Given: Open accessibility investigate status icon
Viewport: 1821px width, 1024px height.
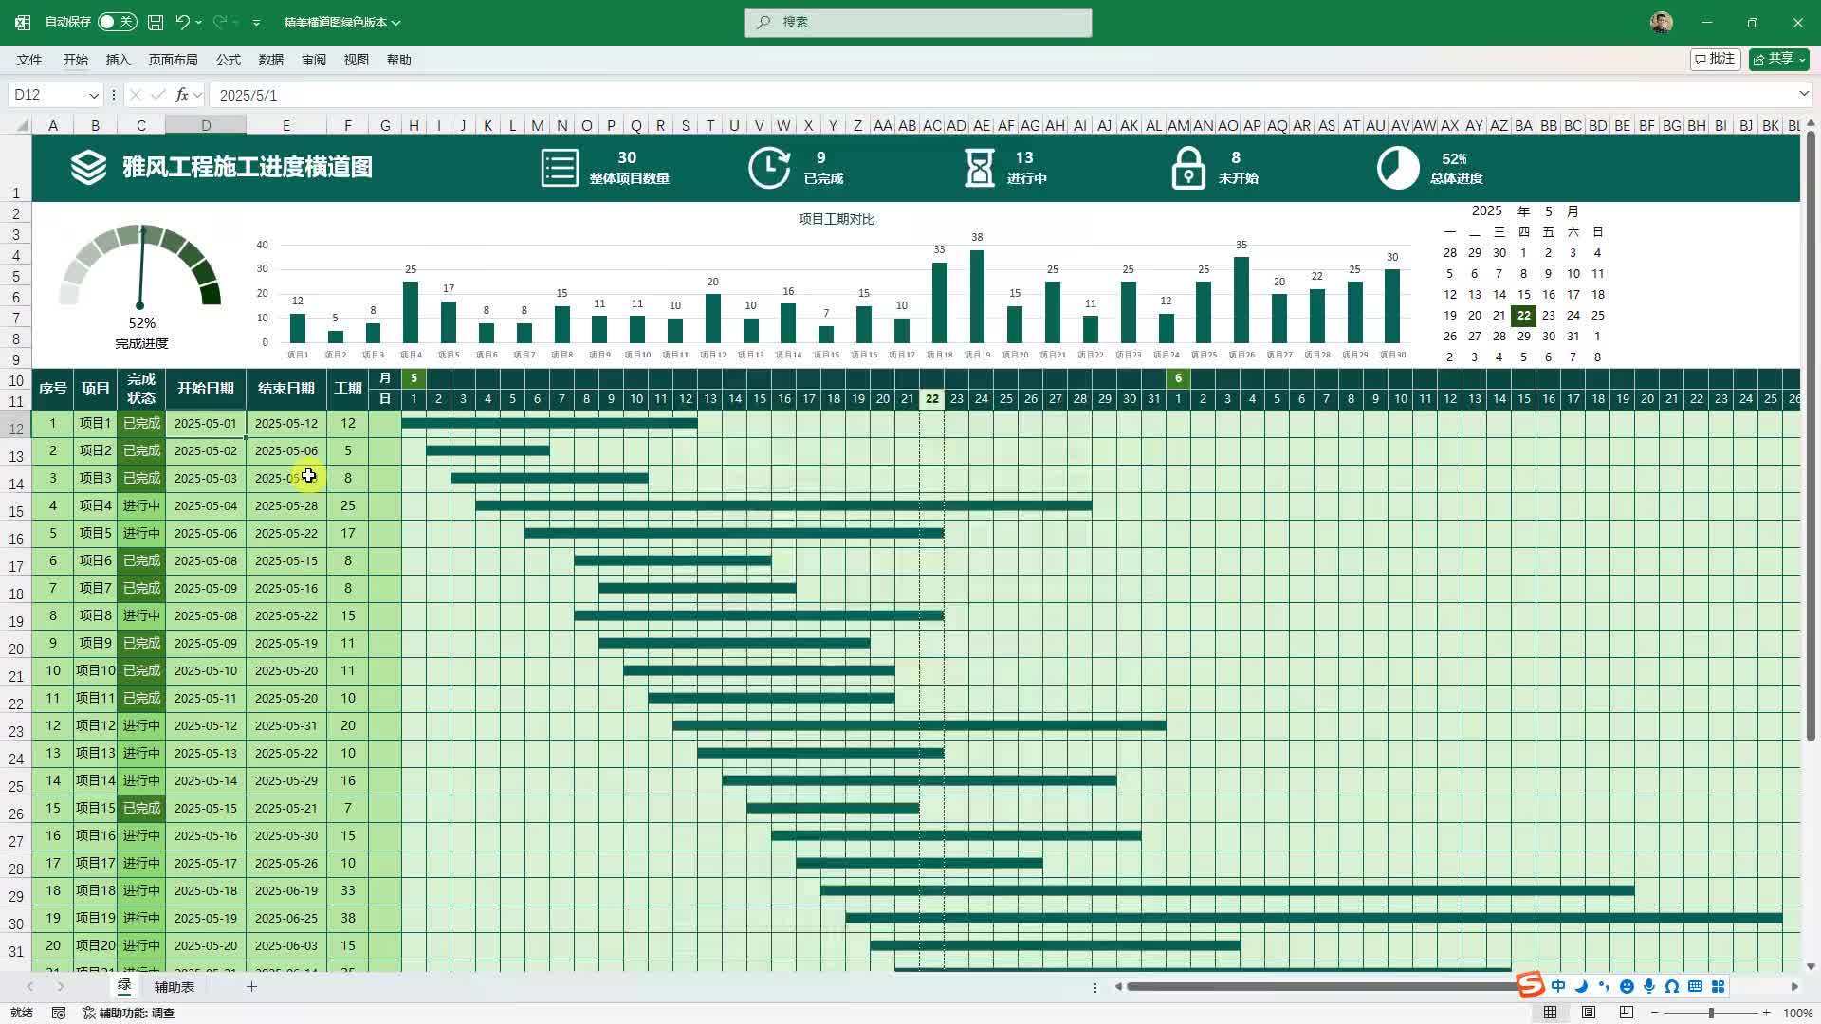Looking at the screenshot, I should click(x=129, y=1013).
